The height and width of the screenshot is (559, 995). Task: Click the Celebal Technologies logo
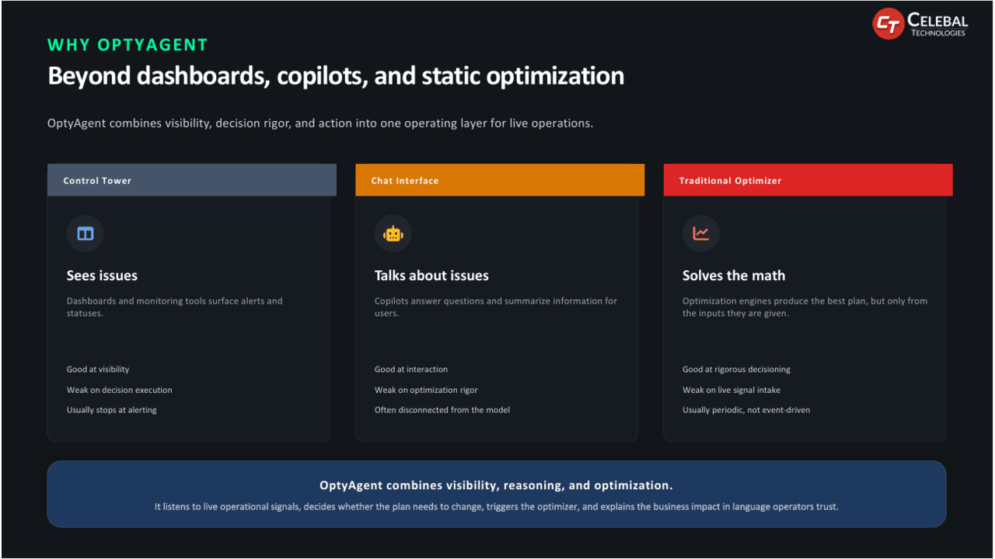coord(920,24)
